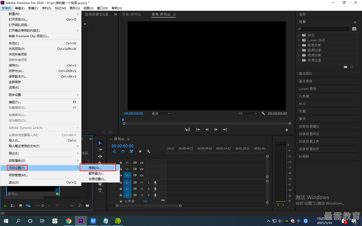The image size is (362, 226).
Task: Enable voice-over record on A3
Action: 155,195
